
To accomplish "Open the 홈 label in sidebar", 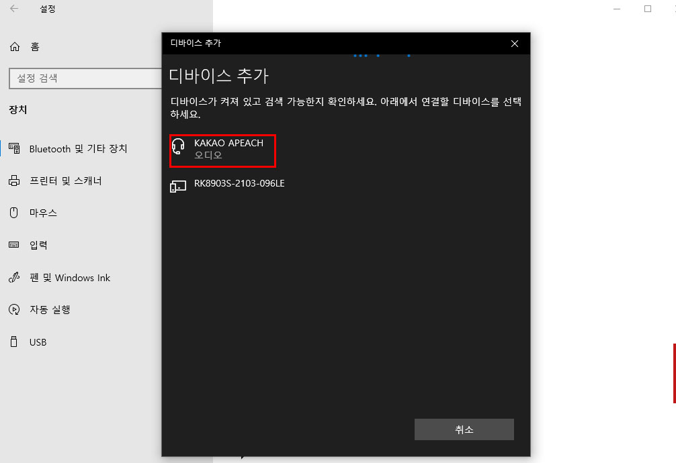I will click(35, 46).
